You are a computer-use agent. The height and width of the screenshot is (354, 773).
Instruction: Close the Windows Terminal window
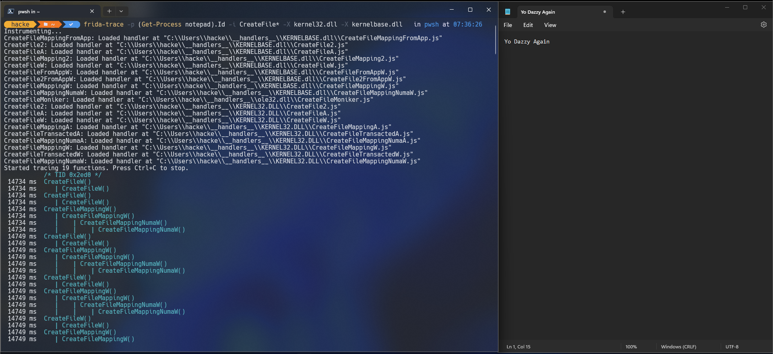tap(488, 10)
